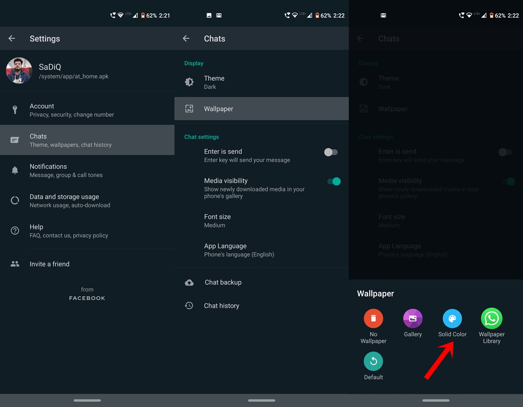This screenshot has width=523, height=407.
Task: Tap the Chat backup label
Action: (223, 282)
